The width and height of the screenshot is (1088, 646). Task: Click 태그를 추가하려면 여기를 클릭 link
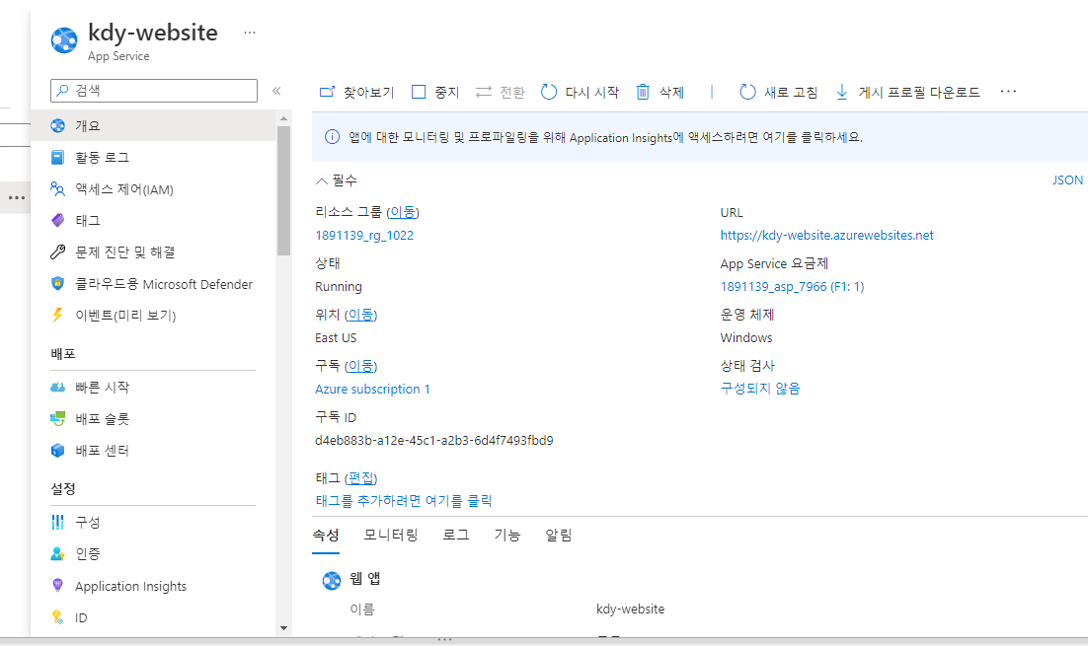[403, 501]
